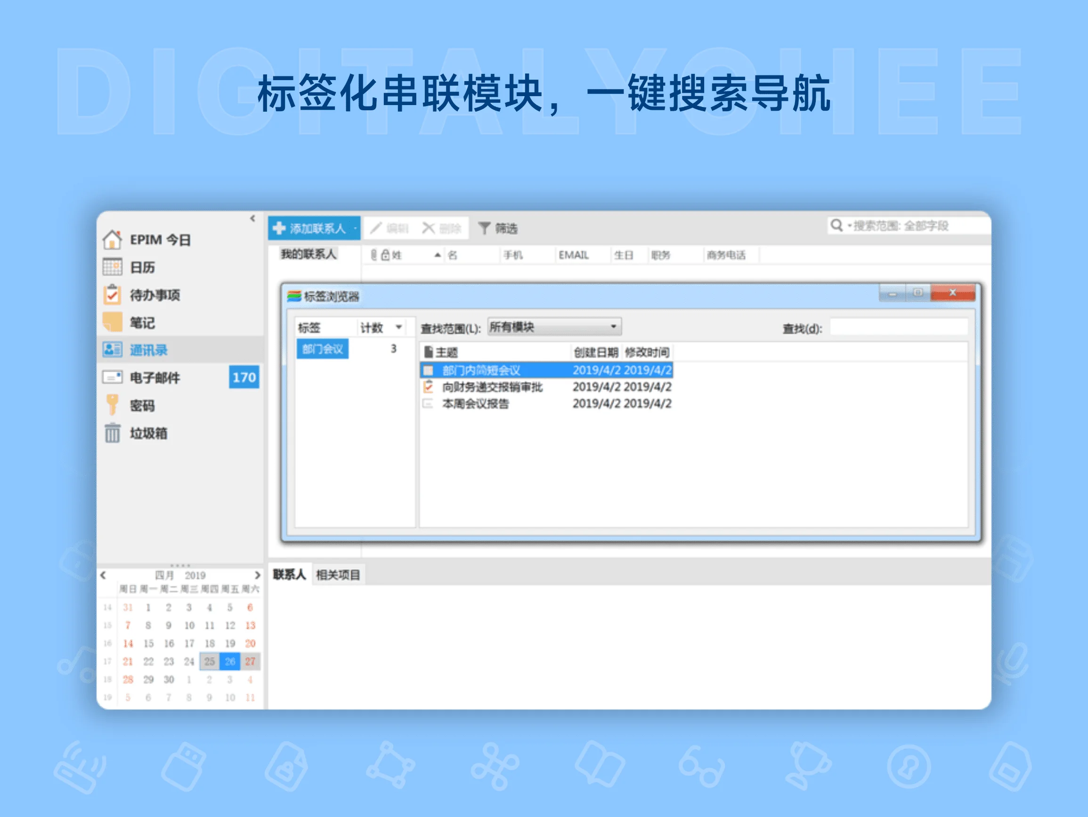Click the search magnifier icon
1088x817 pixels.
[836, 225]
